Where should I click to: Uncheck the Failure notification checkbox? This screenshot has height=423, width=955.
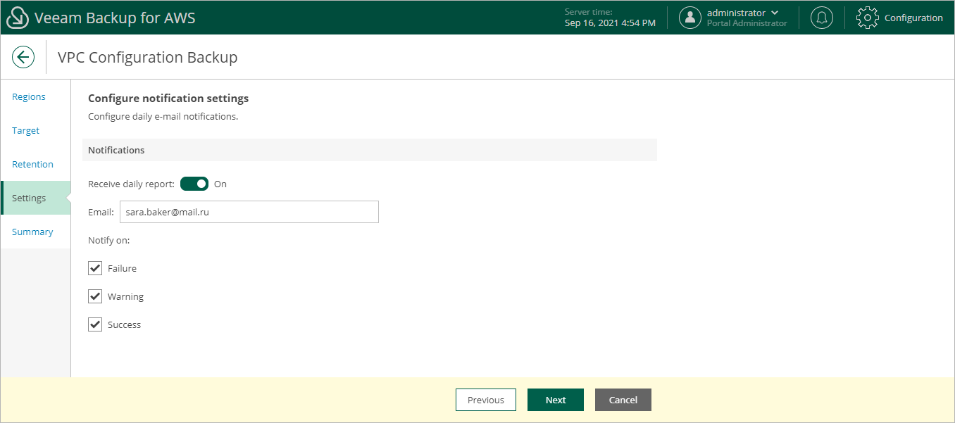[x=95, y=268]
